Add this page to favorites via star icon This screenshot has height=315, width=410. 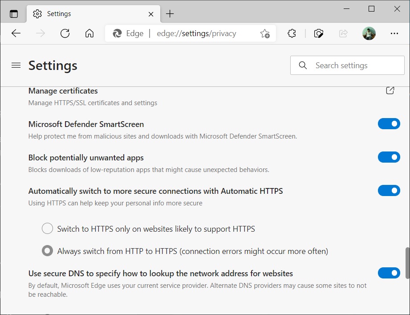(265, 33)
